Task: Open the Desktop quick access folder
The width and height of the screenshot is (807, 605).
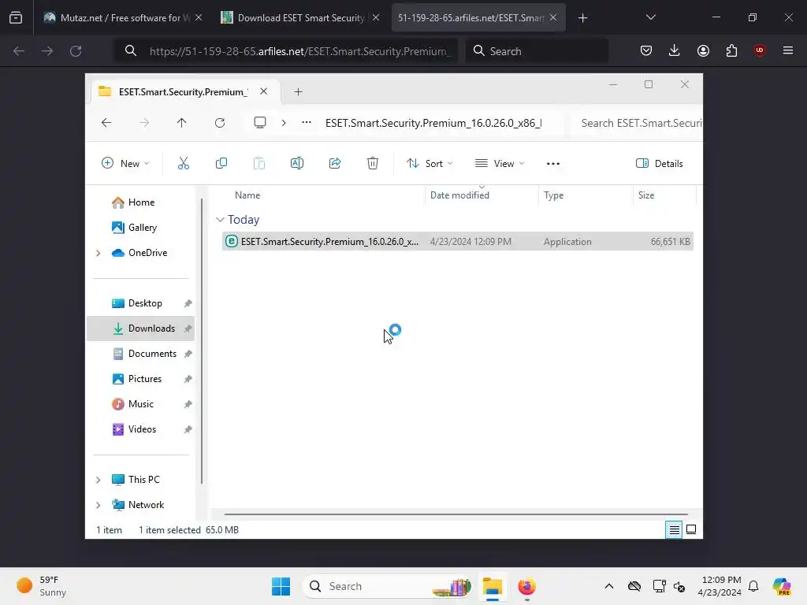Action: (140, 303)
